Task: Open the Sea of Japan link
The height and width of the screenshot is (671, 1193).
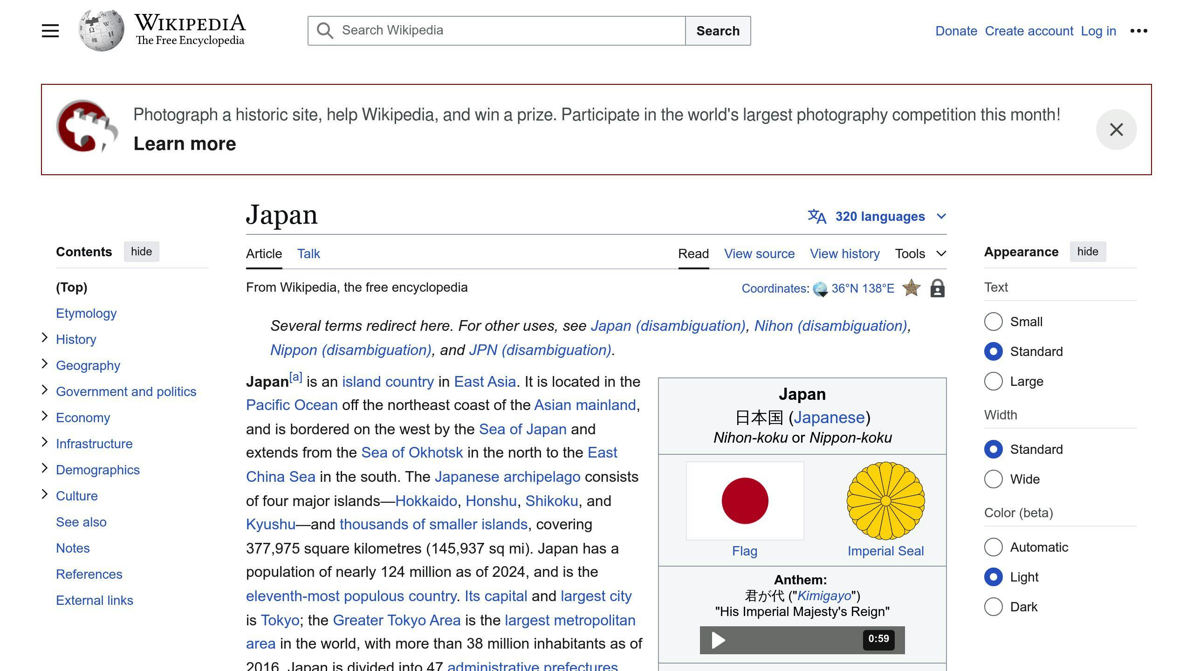Action: [523, 429]
